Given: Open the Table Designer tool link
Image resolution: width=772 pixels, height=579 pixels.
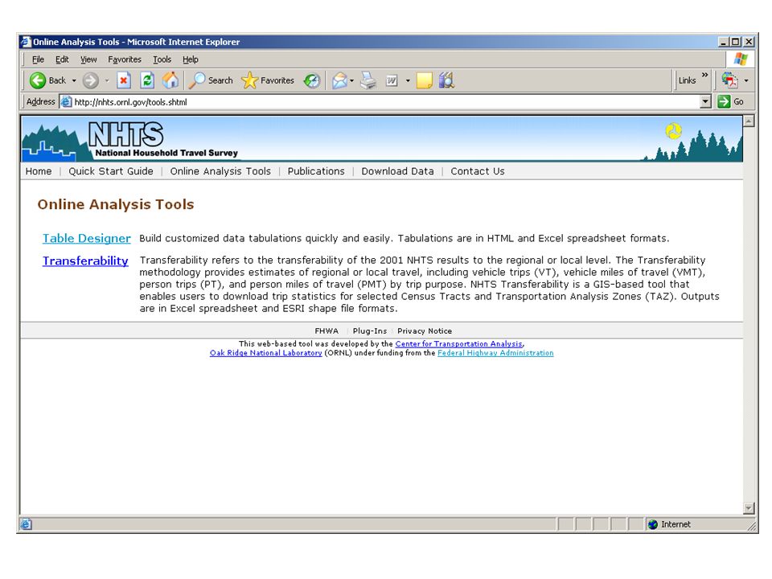Looking at the screenshot, I should [87, 238].
